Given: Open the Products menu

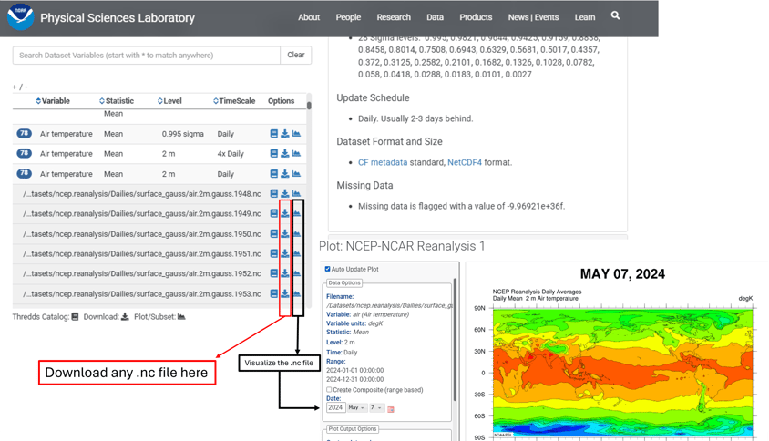Looking at the screenshot, I should (x=476, y=17).
